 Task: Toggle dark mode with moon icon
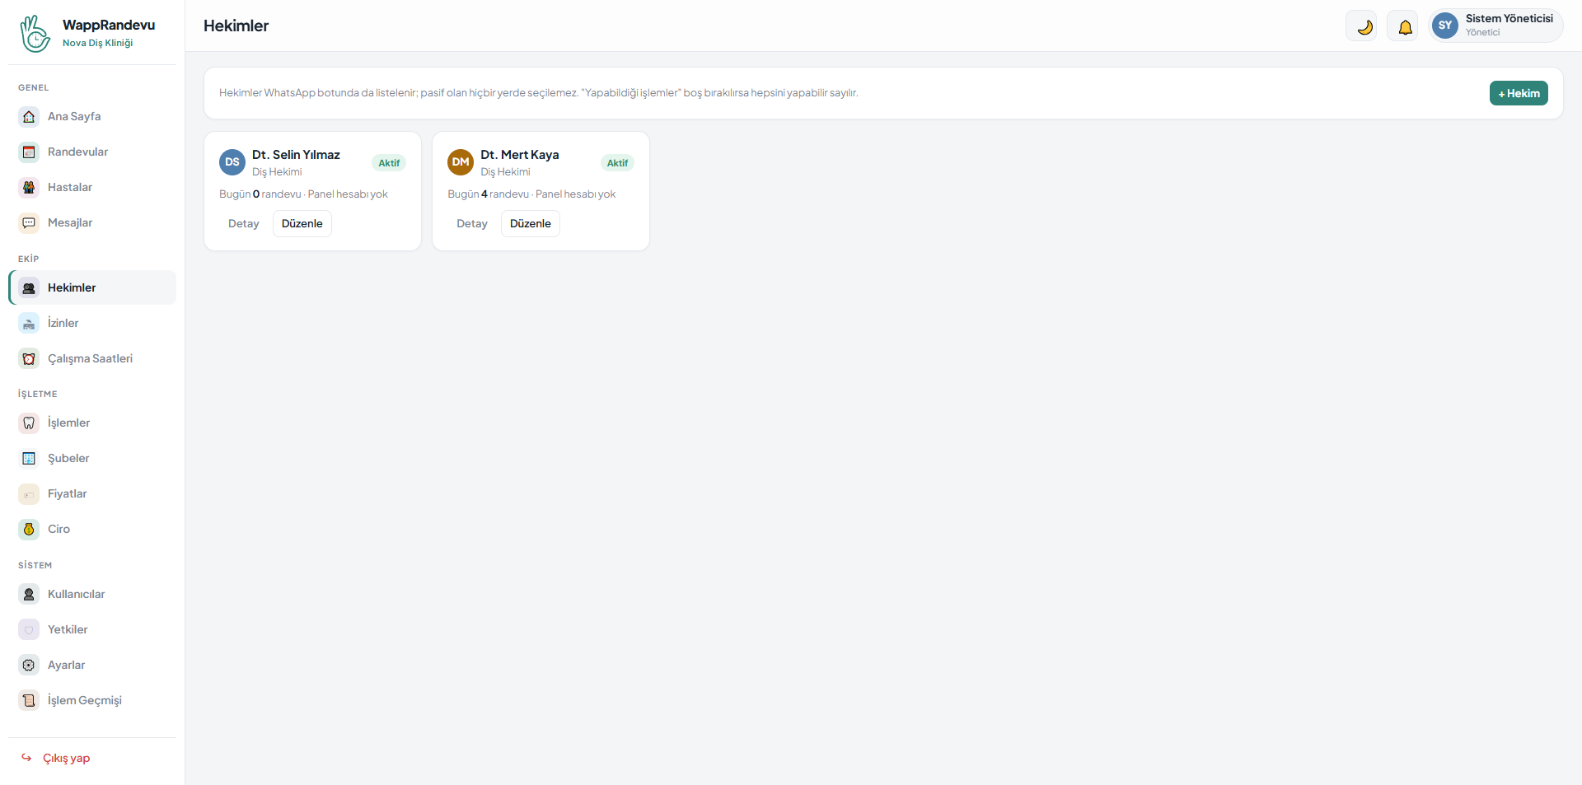1361,26
